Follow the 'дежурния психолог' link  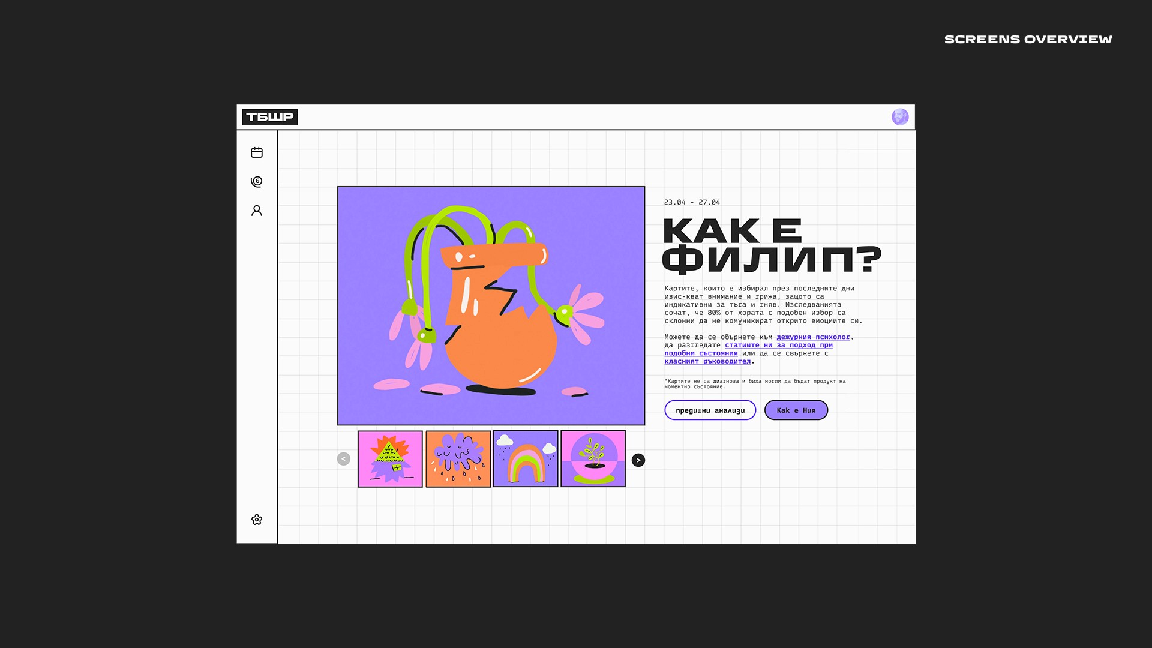pyautogui.click(x=813, y=337)
